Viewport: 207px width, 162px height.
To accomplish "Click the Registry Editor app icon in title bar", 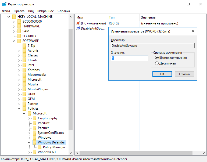I will (x=4, y=4).
